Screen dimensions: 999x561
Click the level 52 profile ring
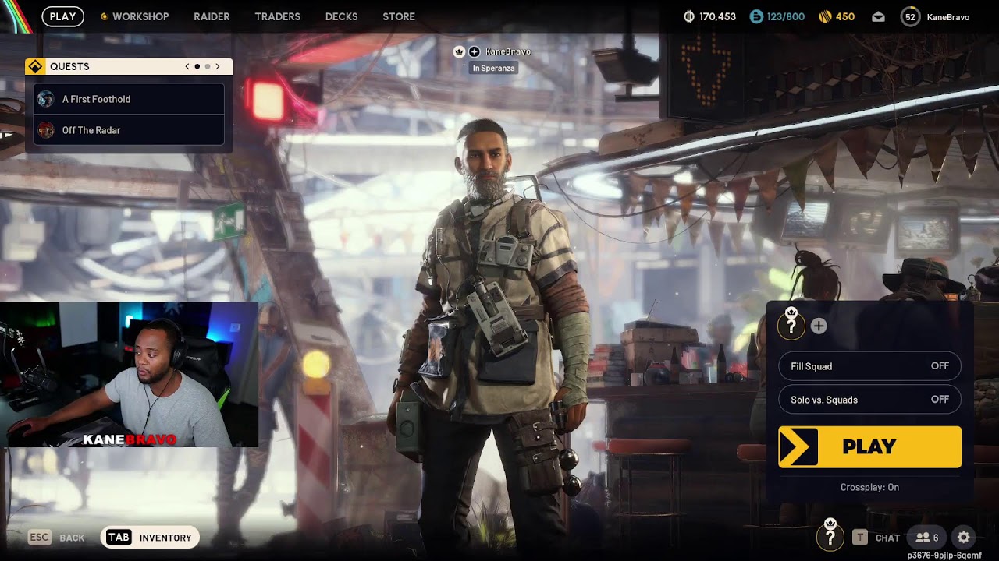click(910, 17)
